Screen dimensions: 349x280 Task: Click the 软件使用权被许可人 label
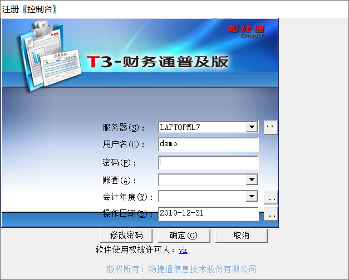coord(136,250)
